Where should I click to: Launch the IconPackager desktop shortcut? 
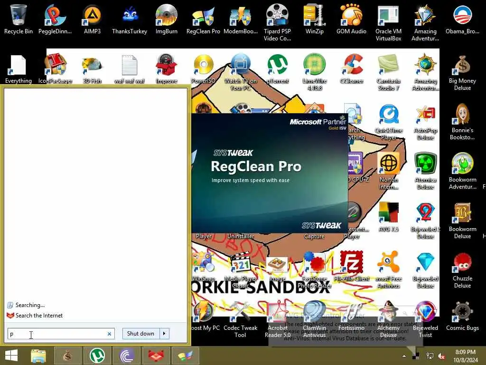pos(55,68)
